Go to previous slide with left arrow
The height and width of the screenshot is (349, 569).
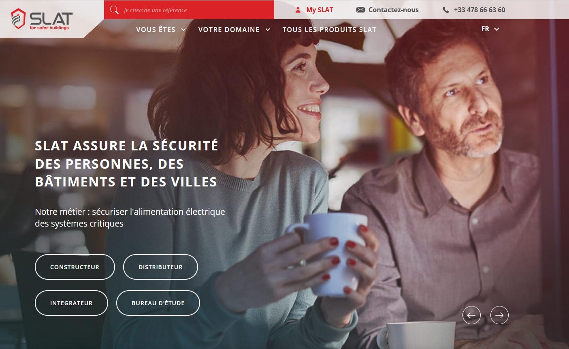click(471, 315)
